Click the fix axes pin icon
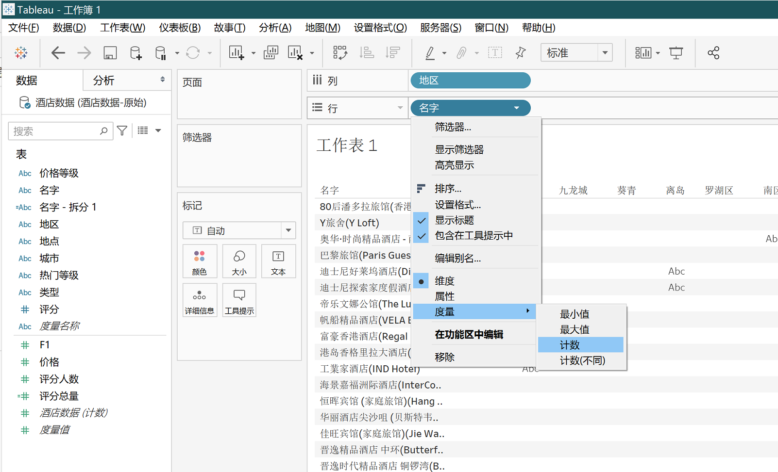The image size is (778, 472). click(521, 52)
